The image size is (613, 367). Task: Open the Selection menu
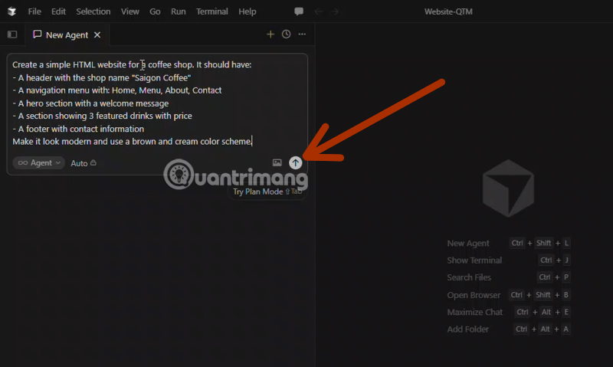(93, 11)
